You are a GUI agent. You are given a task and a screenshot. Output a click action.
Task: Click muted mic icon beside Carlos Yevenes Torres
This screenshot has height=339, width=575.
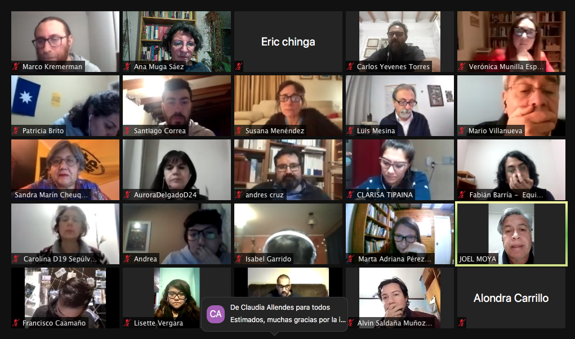click(x=350, y=67)
